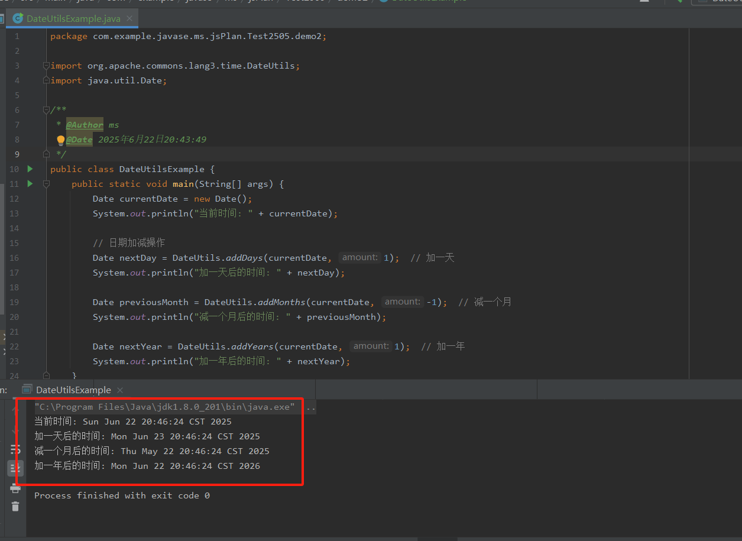This screenshot has height=541, width=742.
Task: Click the yellow lightbulb intention icon
Action: click(x=60, y=140)
